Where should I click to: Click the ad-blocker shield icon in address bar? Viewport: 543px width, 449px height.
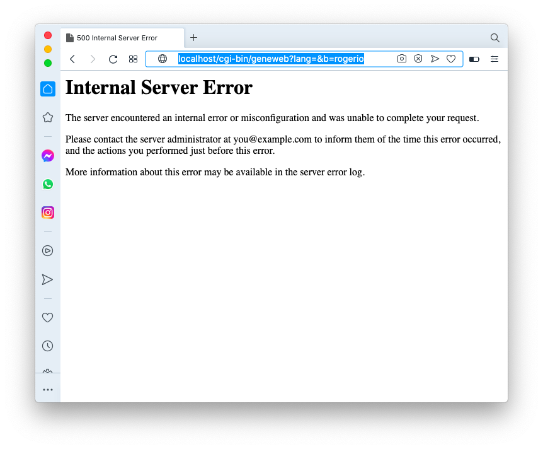point(418,58)
